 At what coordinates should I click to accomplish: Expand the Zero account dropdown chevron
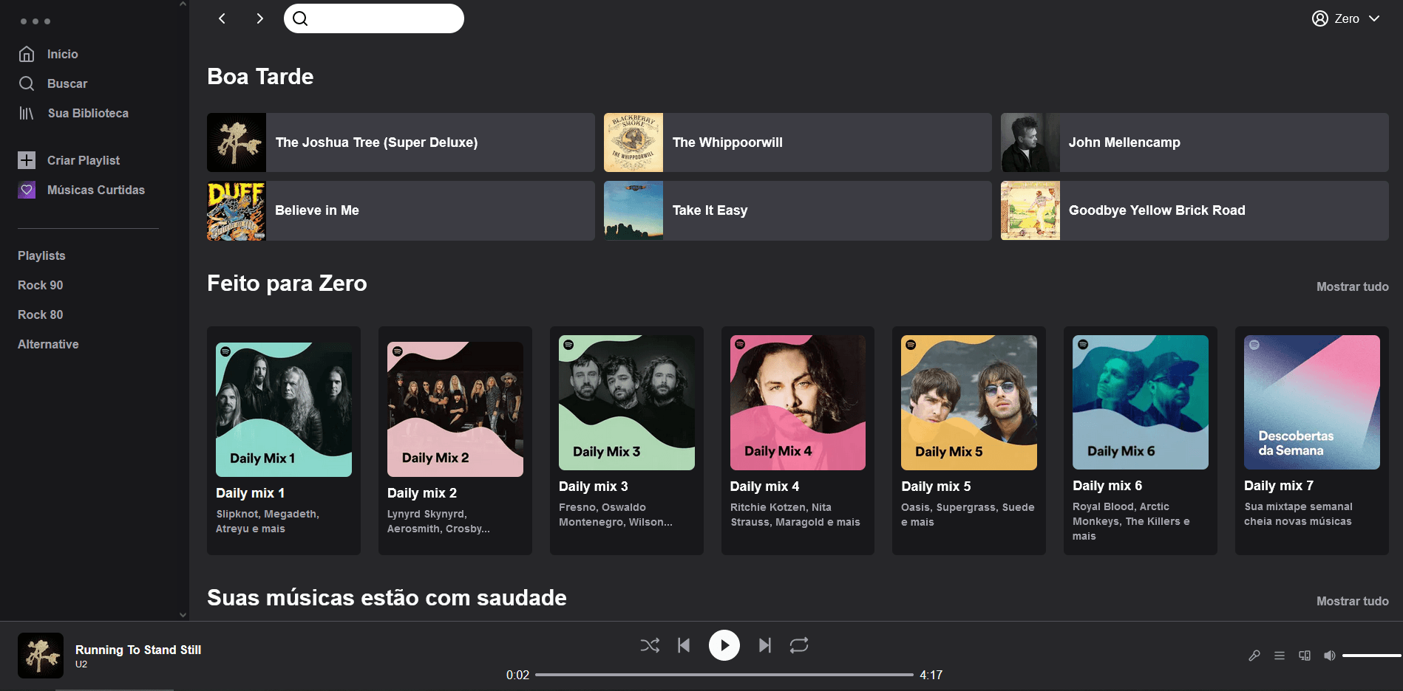coord(1374,18)
